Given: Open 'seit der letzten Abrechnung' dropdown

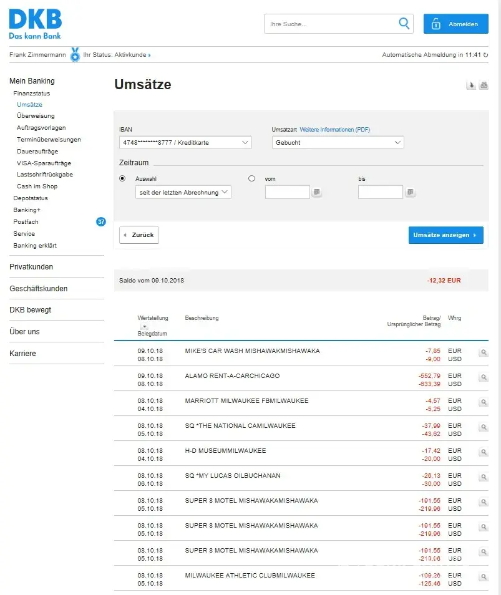Looking at the screenshot, I should coord(183,192).
